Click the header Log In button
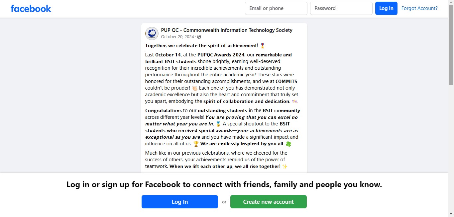The height and width of the screenshot is (217, 454). (386, 8)
